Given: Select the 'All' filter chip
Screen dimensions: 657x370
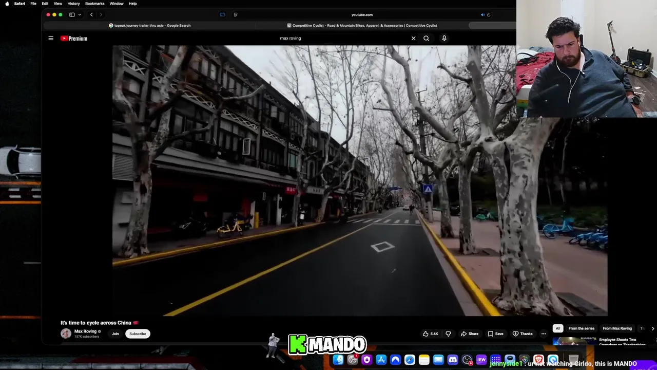Looking at the screenshot, I should coord(558,328).
